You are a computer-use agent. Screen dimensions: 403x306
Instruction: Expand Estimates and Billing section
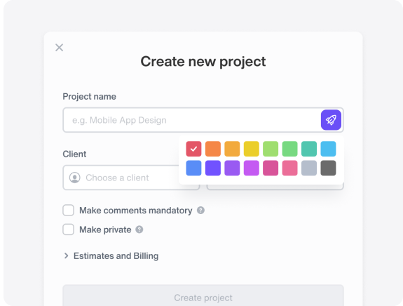coord(111,255)
